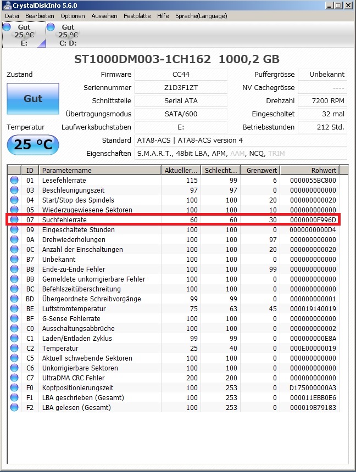Click the Firmware value CC44

[181, 75]
